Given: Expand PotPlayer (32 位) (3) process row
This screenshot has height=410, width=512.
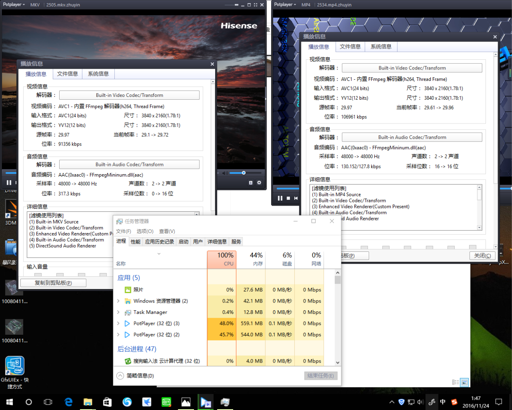Looking at the screenshot, I should coord(118,323).
